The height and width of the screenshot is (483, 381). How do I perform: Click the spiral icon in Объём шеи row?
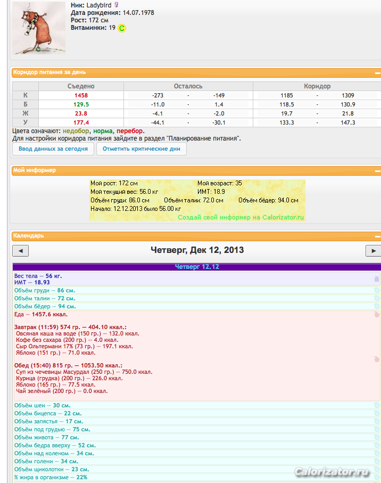tap(376, 405)
